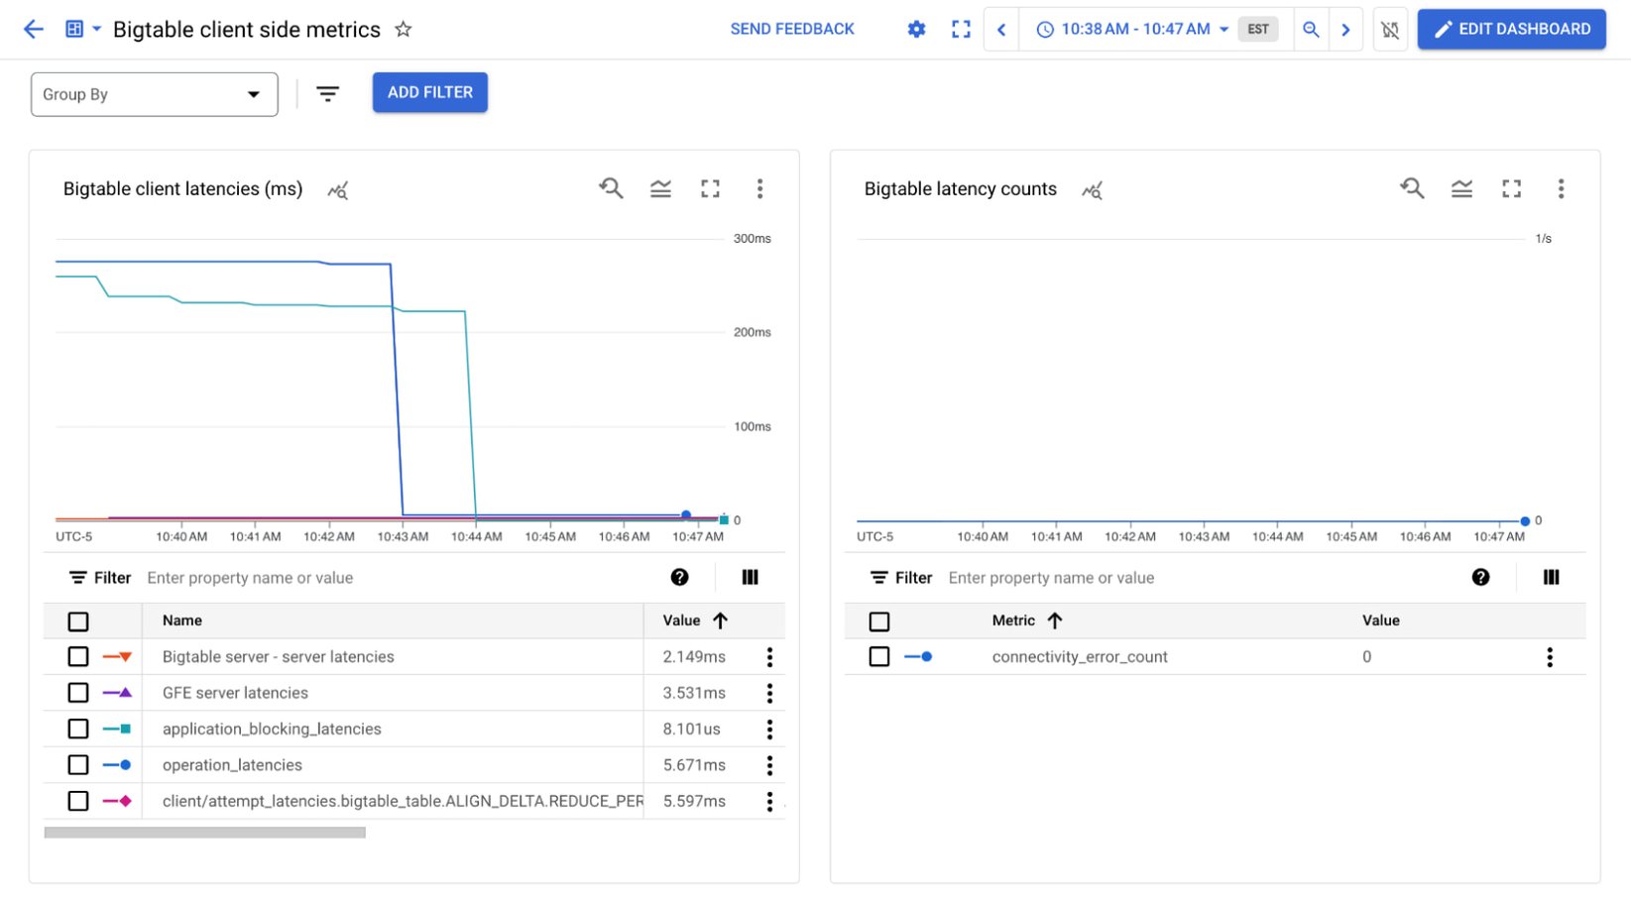Check operation_latencies checkbox
1631x902 pixels.
pyautogui.click(x=78, y=765)
